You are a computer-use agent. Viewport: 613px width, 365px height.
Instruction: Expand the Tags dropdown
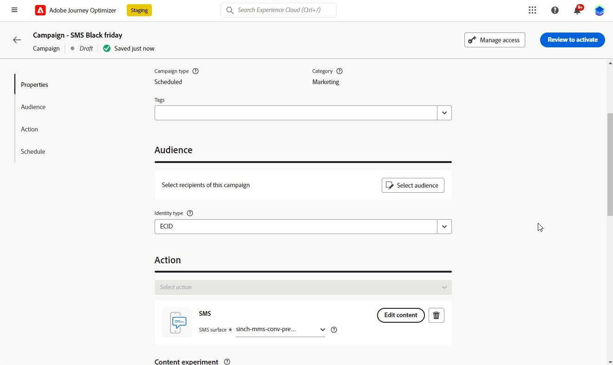(x=444, y=113)
